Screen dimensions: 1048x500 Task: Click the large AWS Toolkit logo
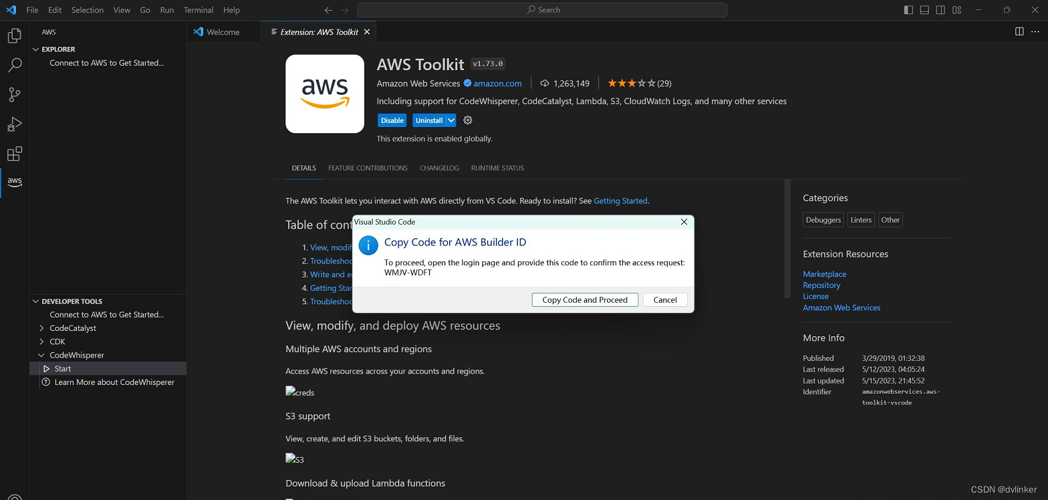pos(325,94)
